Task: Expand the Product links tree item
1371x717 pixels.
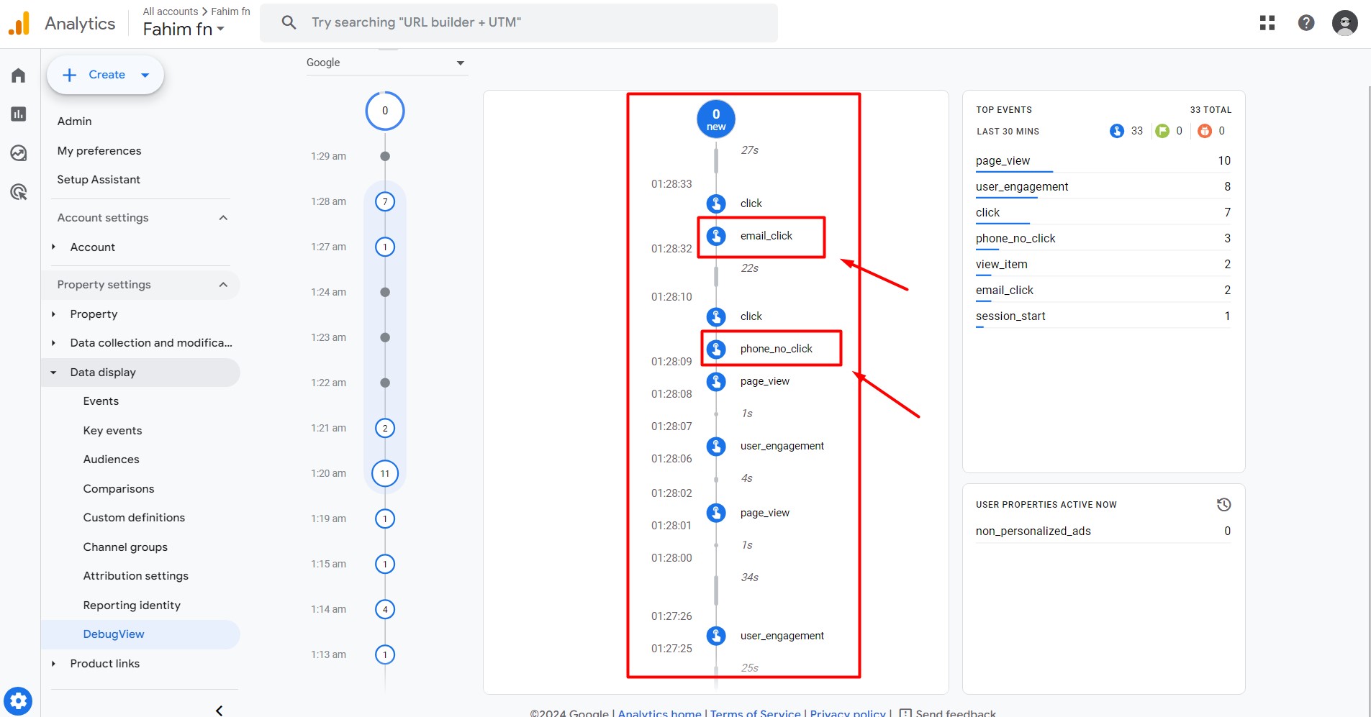Action: click(x=53, y=664)
